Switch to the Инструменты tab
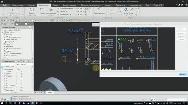 click(x=135, y=5)
